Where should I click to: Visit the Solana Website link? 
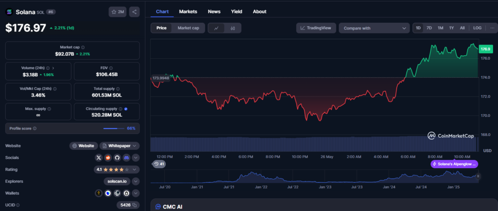83,146
